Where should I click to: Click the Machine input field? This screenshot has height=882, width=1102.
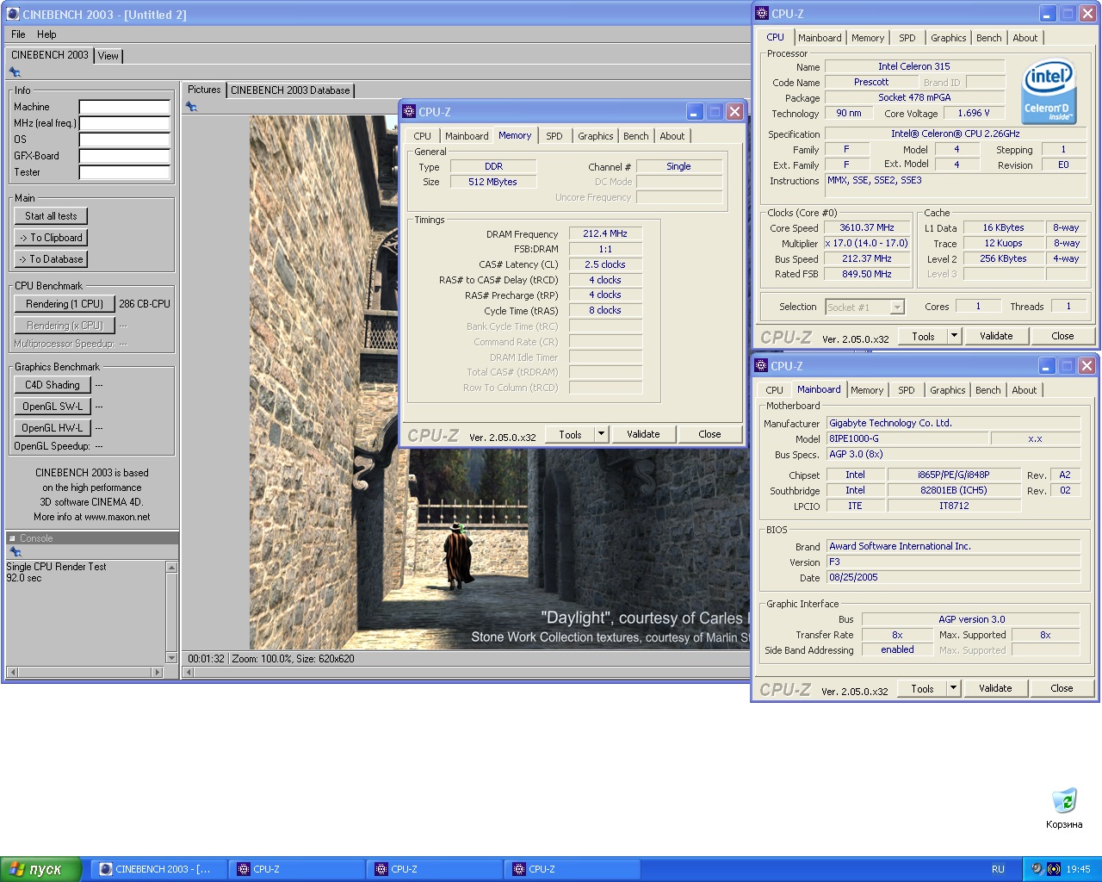coord(125,107)
